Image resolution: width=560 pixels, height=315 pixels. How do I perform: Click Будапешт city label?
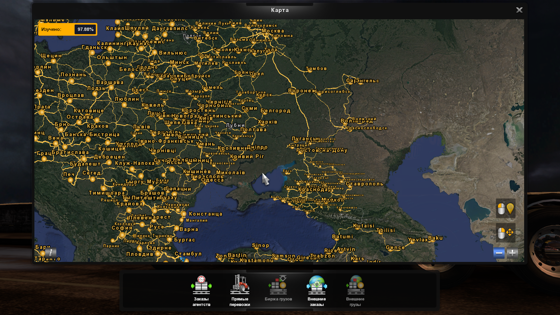tap(85, 164)
